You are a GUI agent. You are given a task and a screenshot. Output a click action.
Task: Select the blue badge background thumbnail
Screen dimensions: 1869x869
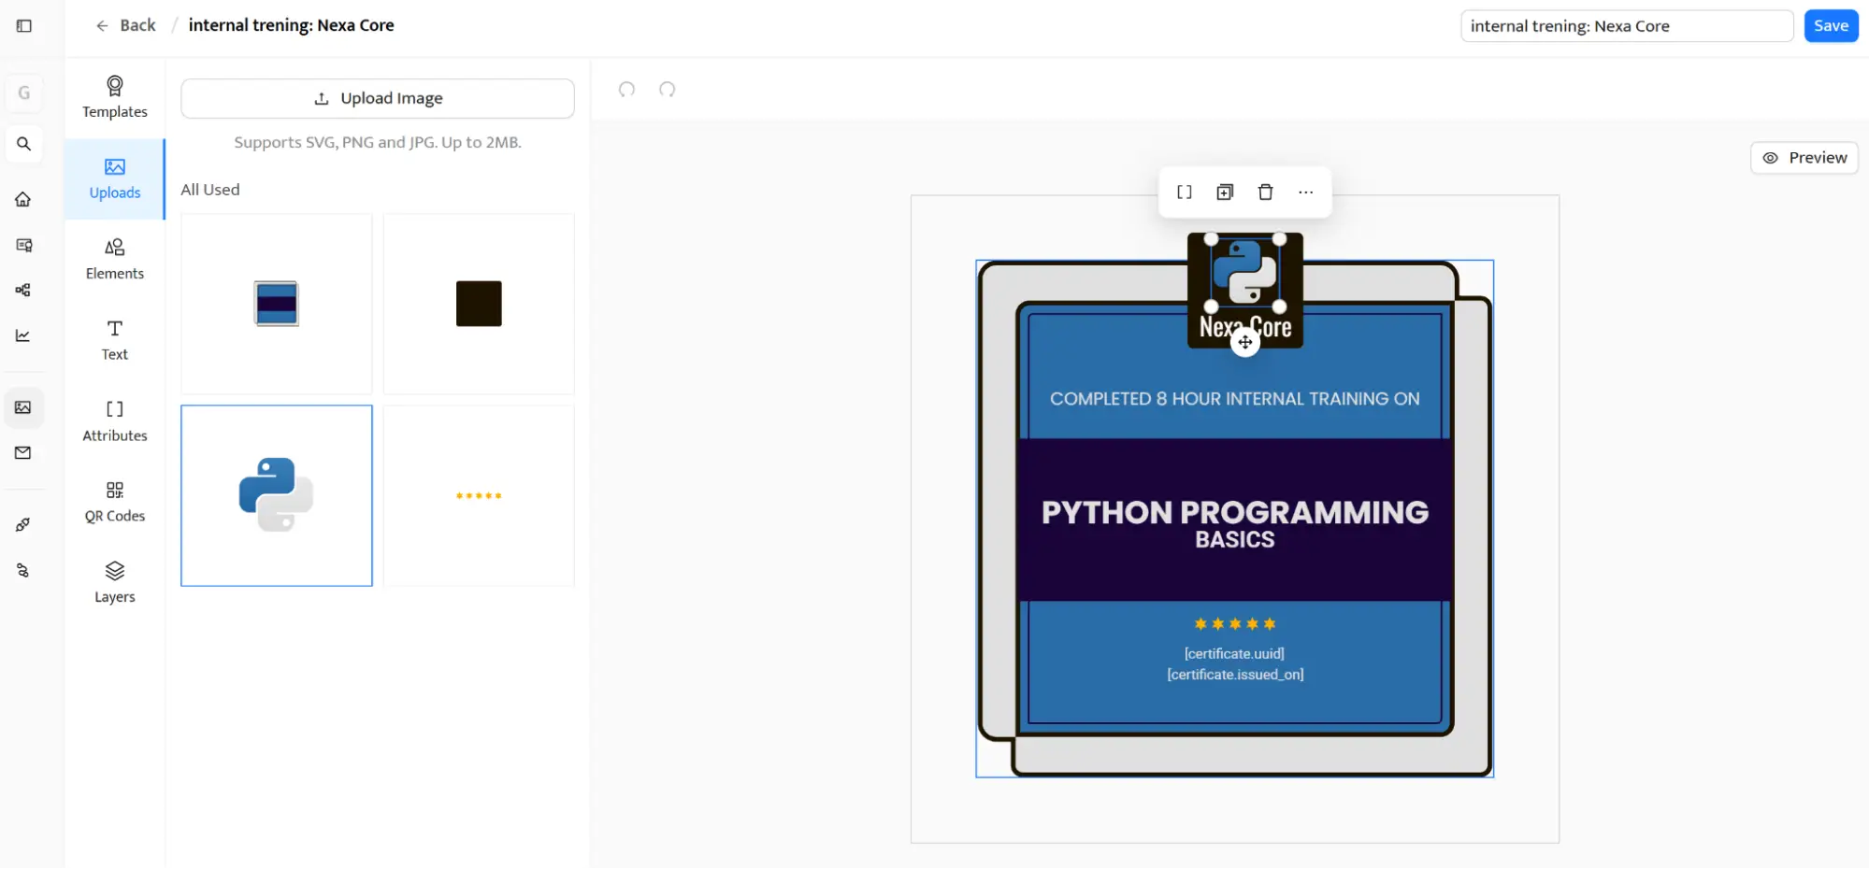277,304
